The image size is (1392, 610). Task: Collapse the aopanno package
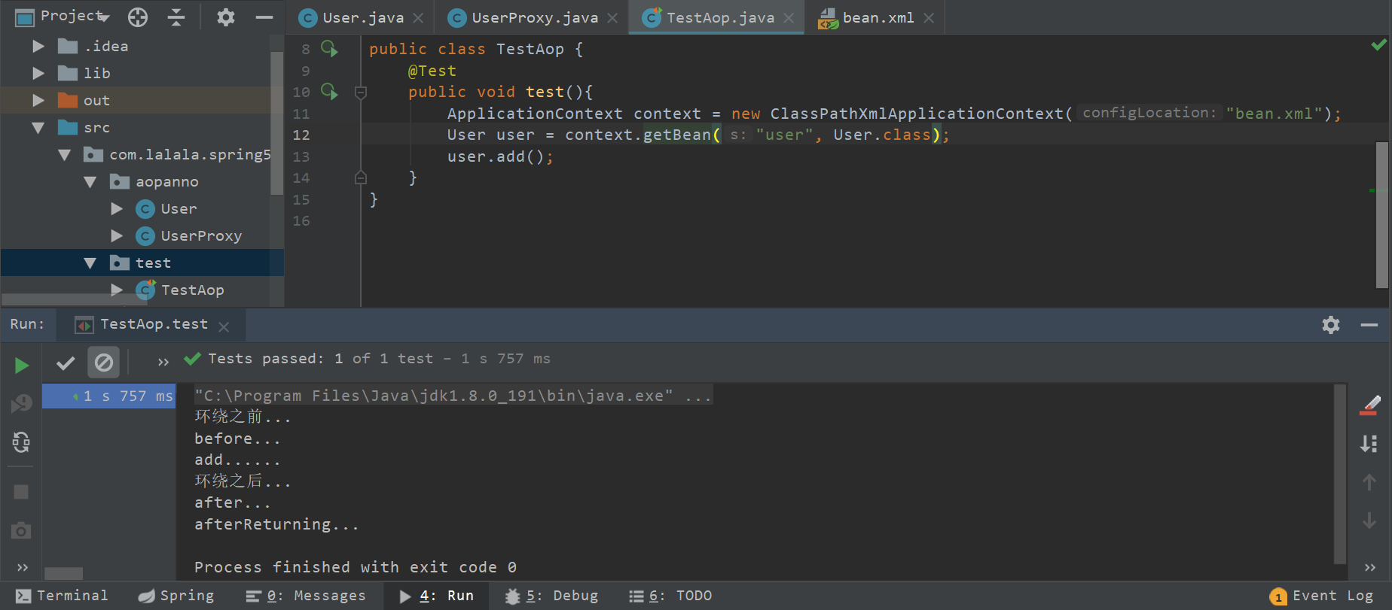coord(90,182)
